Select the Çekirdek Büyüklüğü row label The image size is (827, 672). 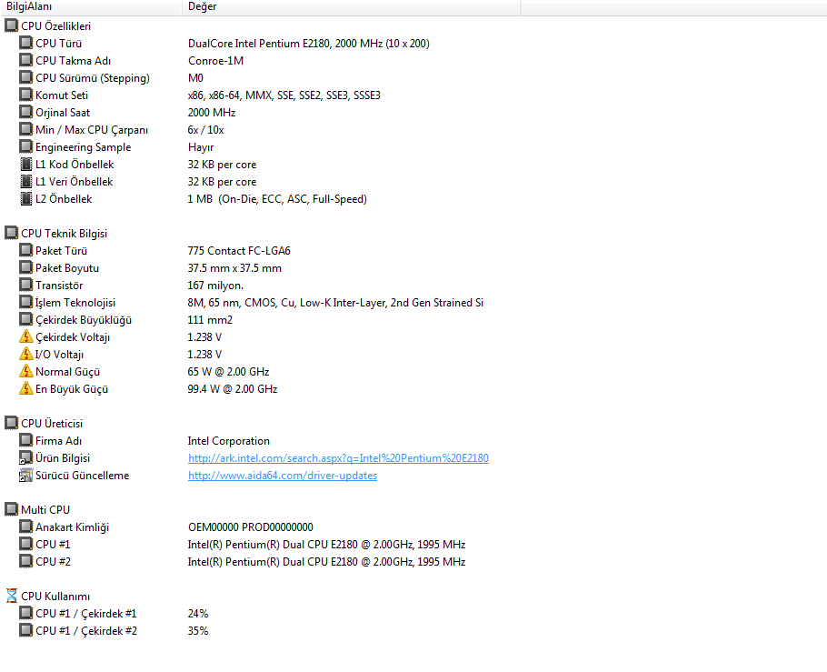(x=84, y=320)
